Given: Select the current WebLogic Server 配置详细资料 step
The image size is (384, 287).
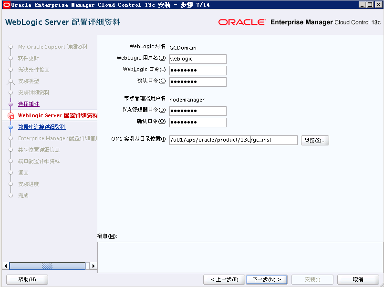Looking at the screenshot, I should (58, 115).
